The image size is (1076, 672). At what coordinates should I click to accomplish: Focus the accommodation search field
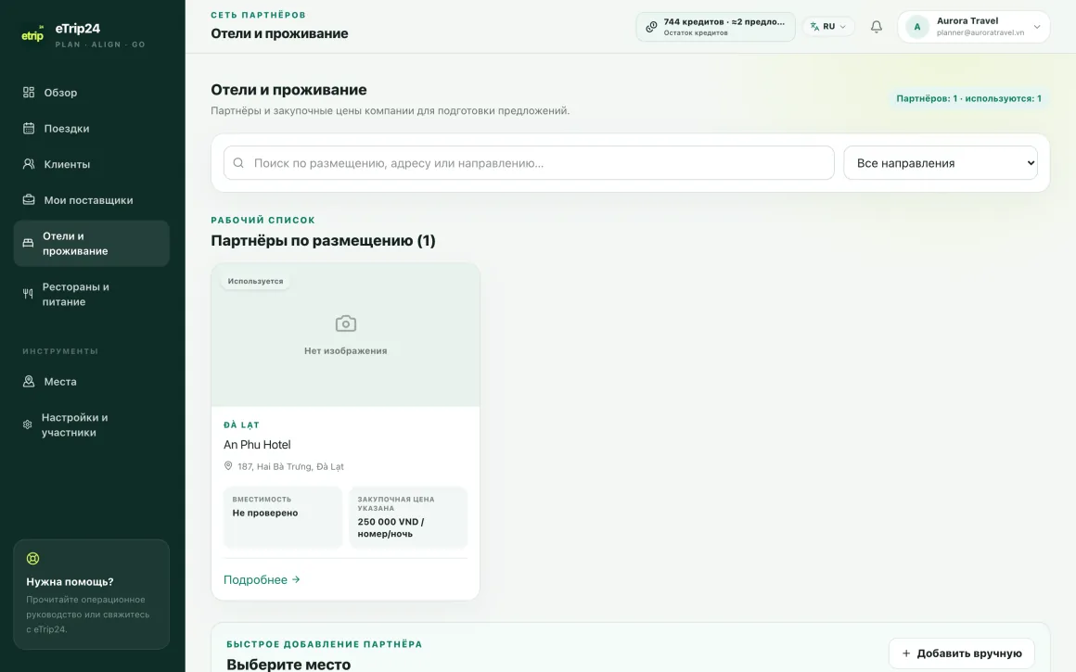tap(529, 163)
